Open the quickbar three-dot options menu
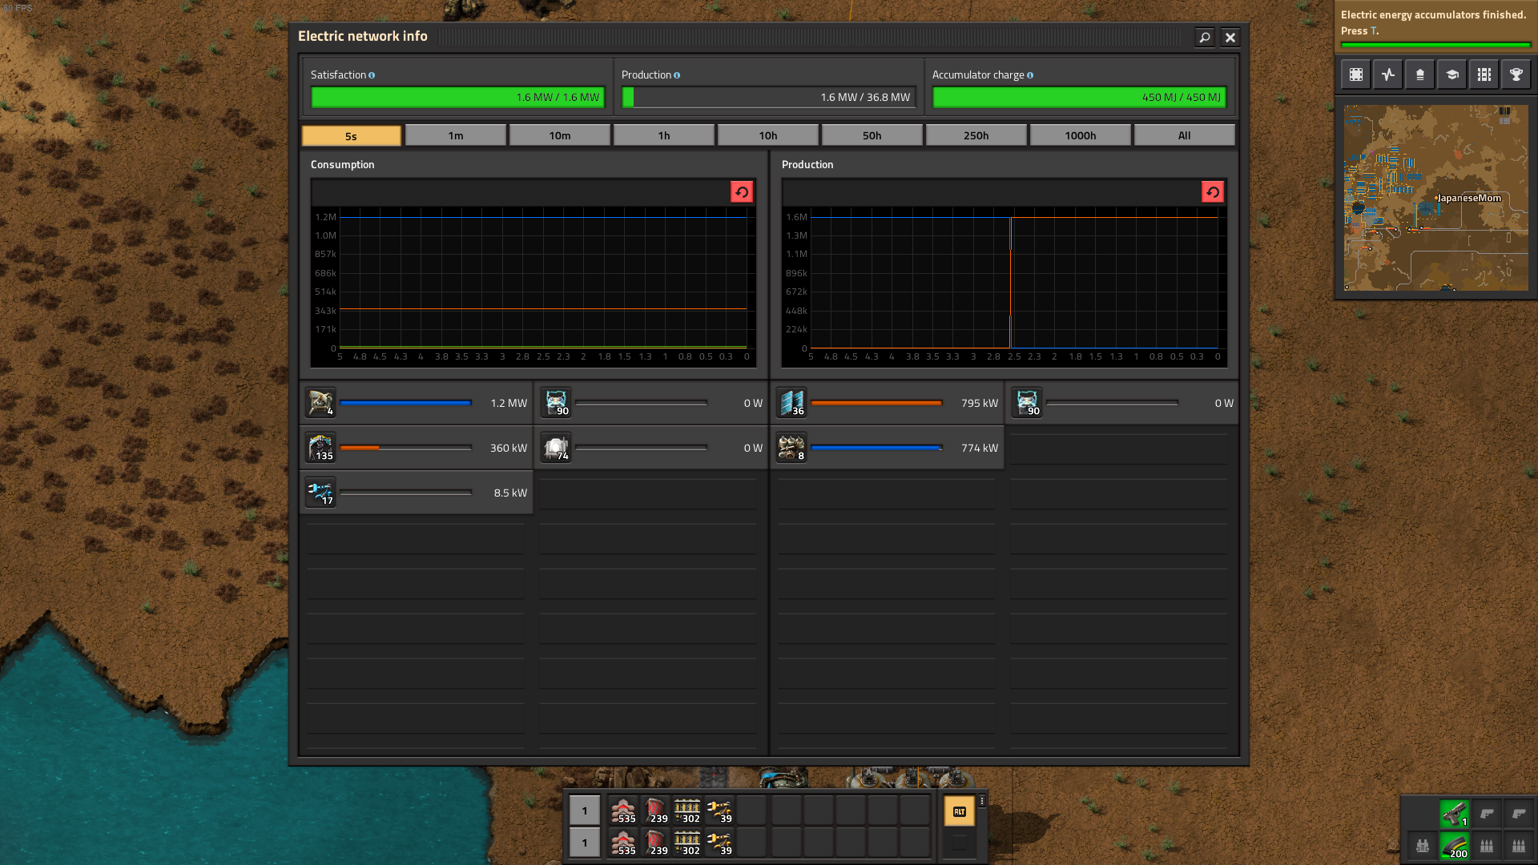 (x=982, y=801)
